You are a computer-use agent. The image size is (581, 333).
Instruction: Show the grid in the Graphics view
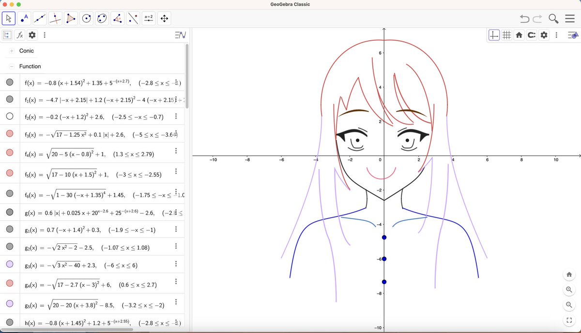[x=506, y=34]
